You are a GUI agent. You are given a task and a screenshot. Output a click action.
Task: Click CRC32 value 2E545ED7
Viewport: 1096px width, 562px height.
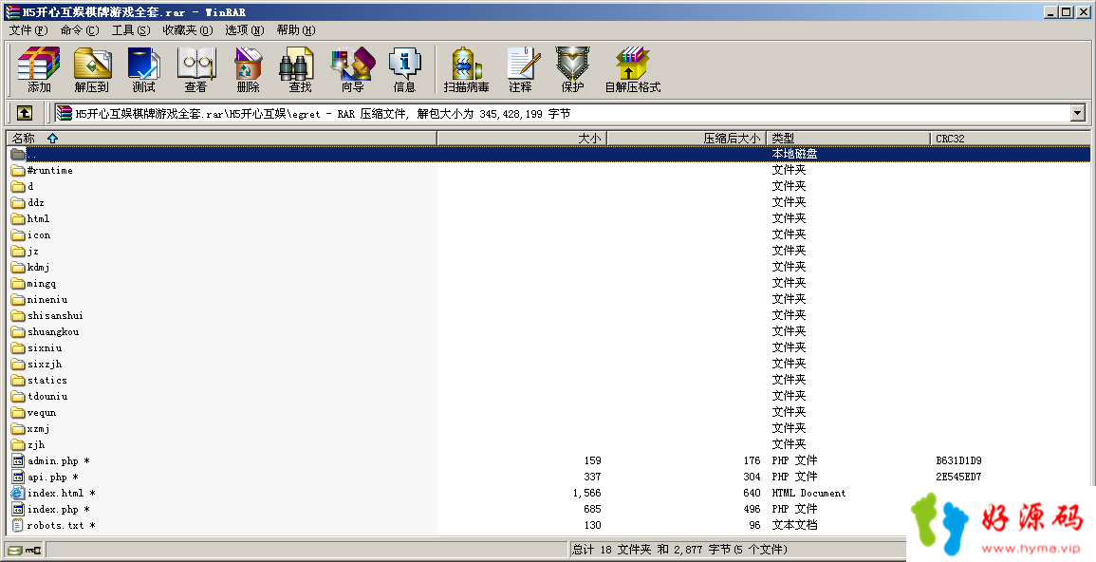(x=958, y=477)
